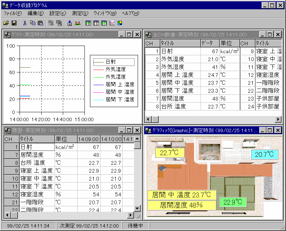Viewport: 286px width, 231px height.
Task: Open the colored graphic view icon
Action: pyautogui.click(x=120, y=23)
